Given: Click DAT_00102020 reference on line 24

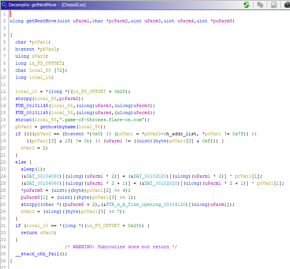Looking at the screenshot, I should (150, 176).
